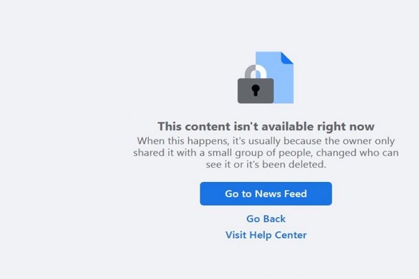Click the line starting "When this happens"
The image size is (419, 279).
266,141
